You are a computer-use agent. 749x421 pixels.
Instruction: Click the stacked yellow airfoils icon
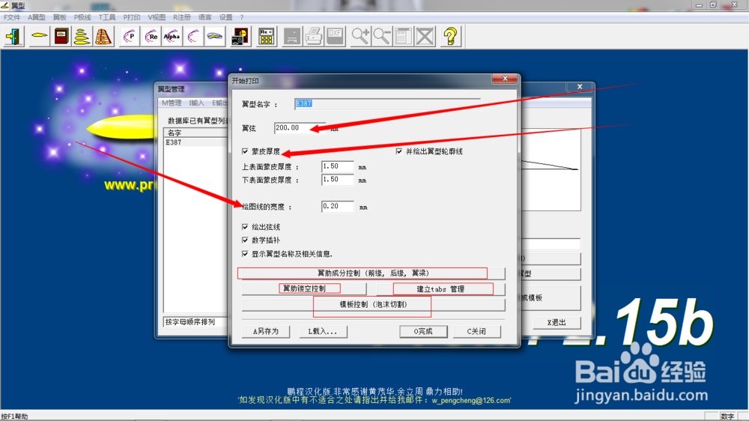click(82, 36)
